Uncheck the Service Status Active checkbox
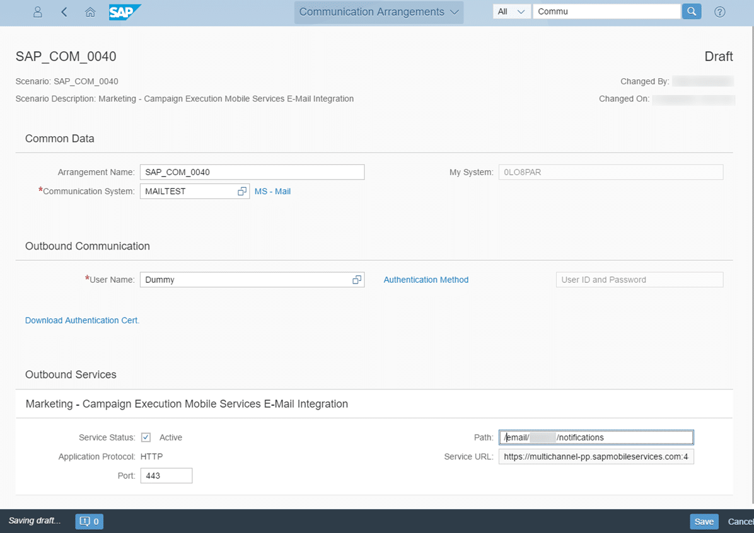The width and height of the screenshot is (754, 533). (x=146, y=437)
